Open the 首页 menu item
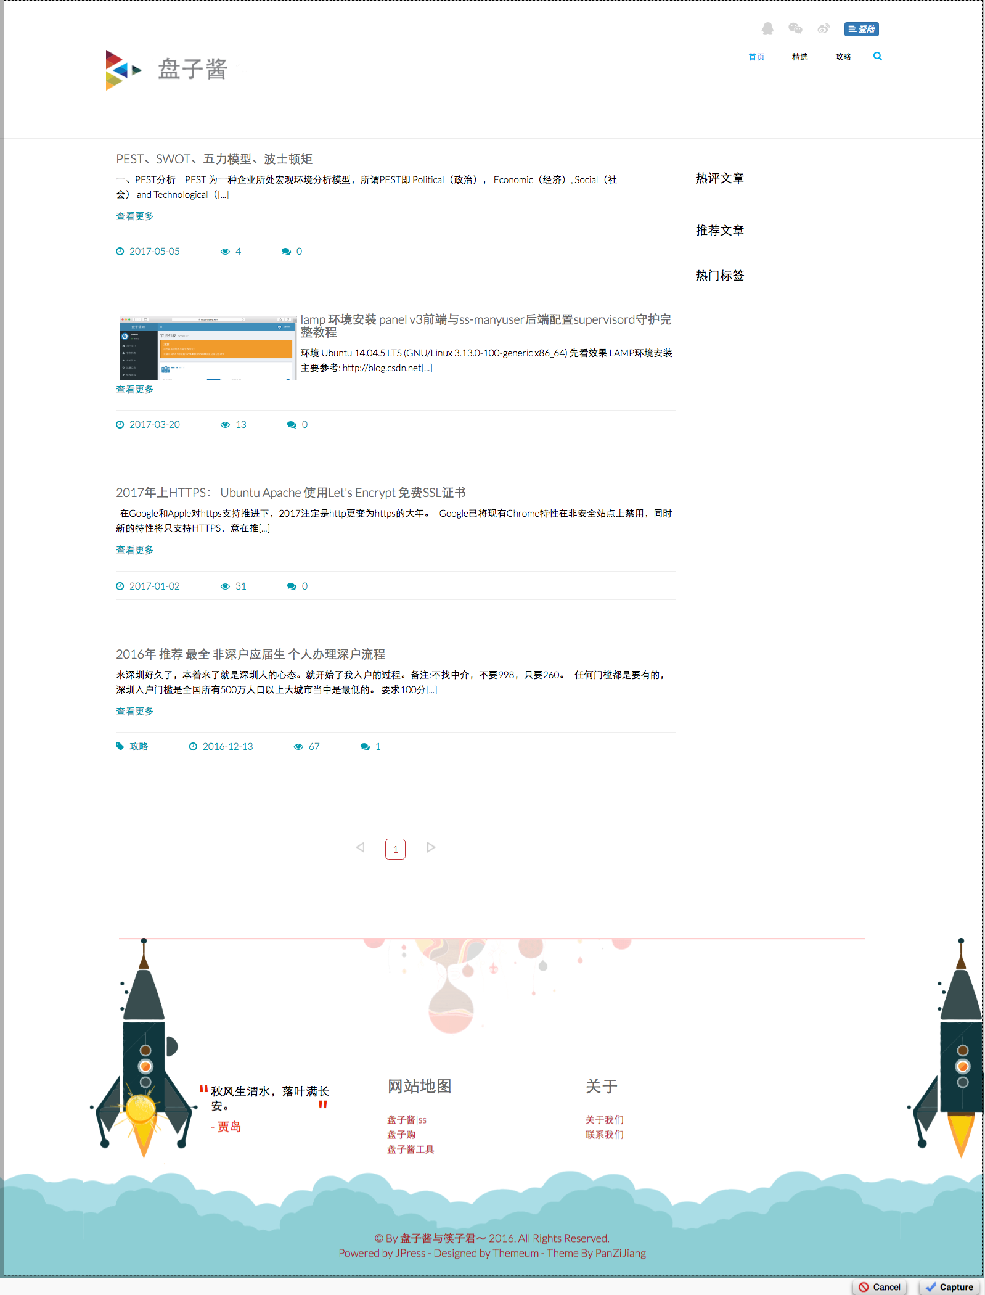 [756, 57]
